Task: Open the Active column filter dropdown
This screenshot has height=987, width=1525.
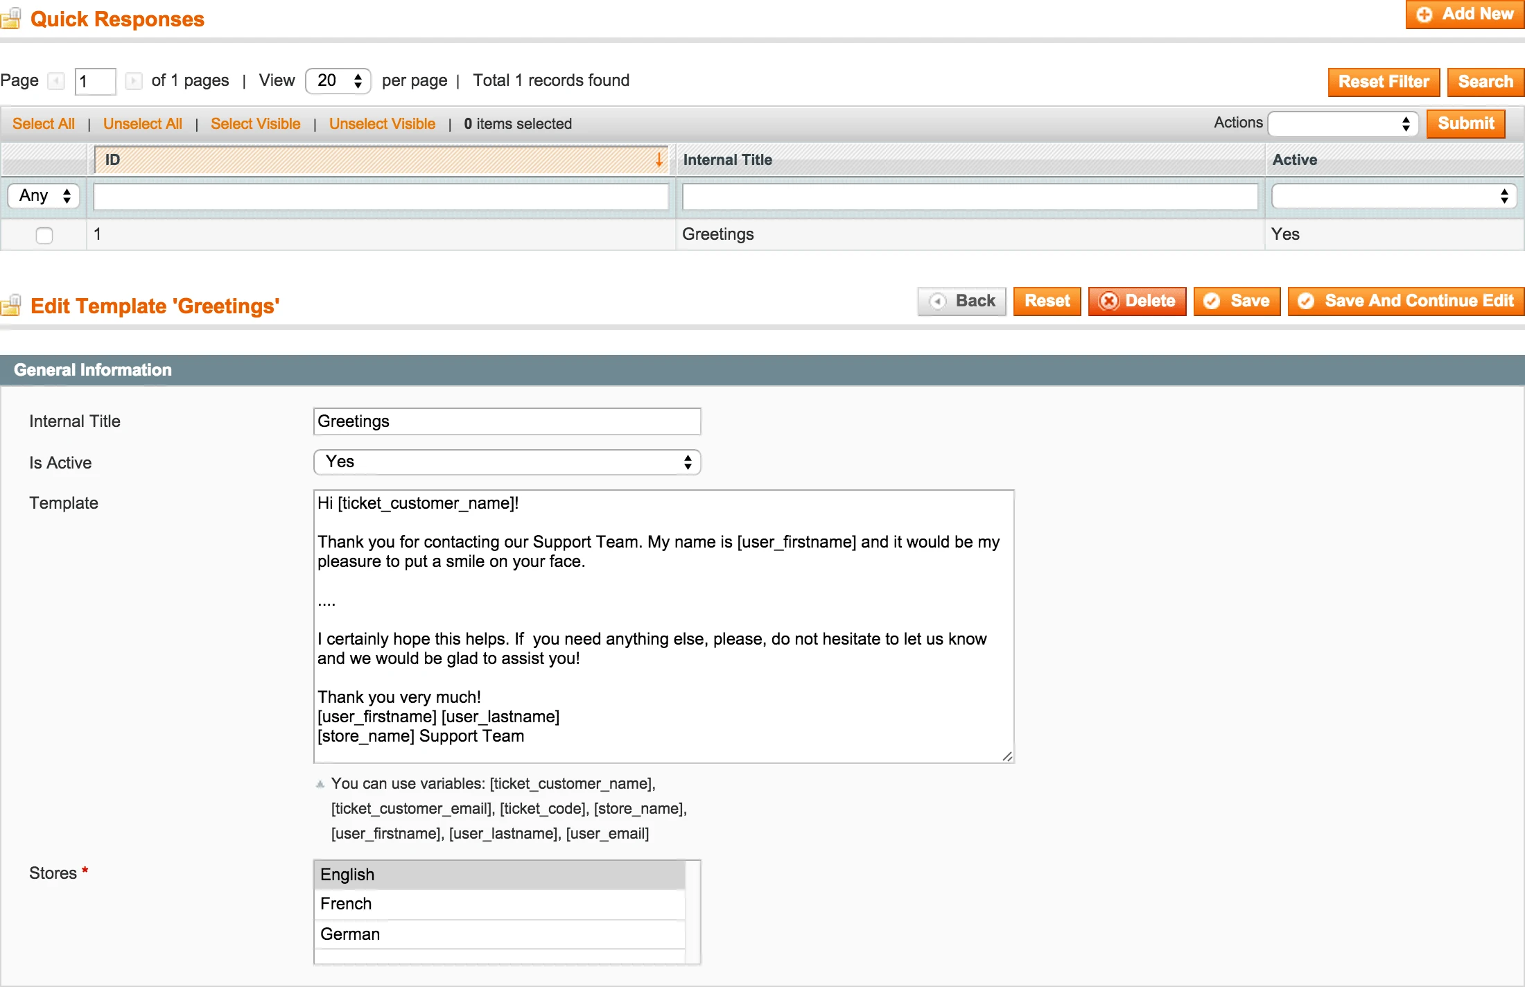Action: tap(1393, 196)
